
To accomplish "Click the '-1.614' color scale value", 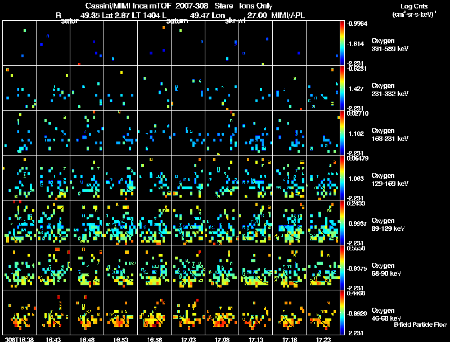I will [x=355, y=44].
